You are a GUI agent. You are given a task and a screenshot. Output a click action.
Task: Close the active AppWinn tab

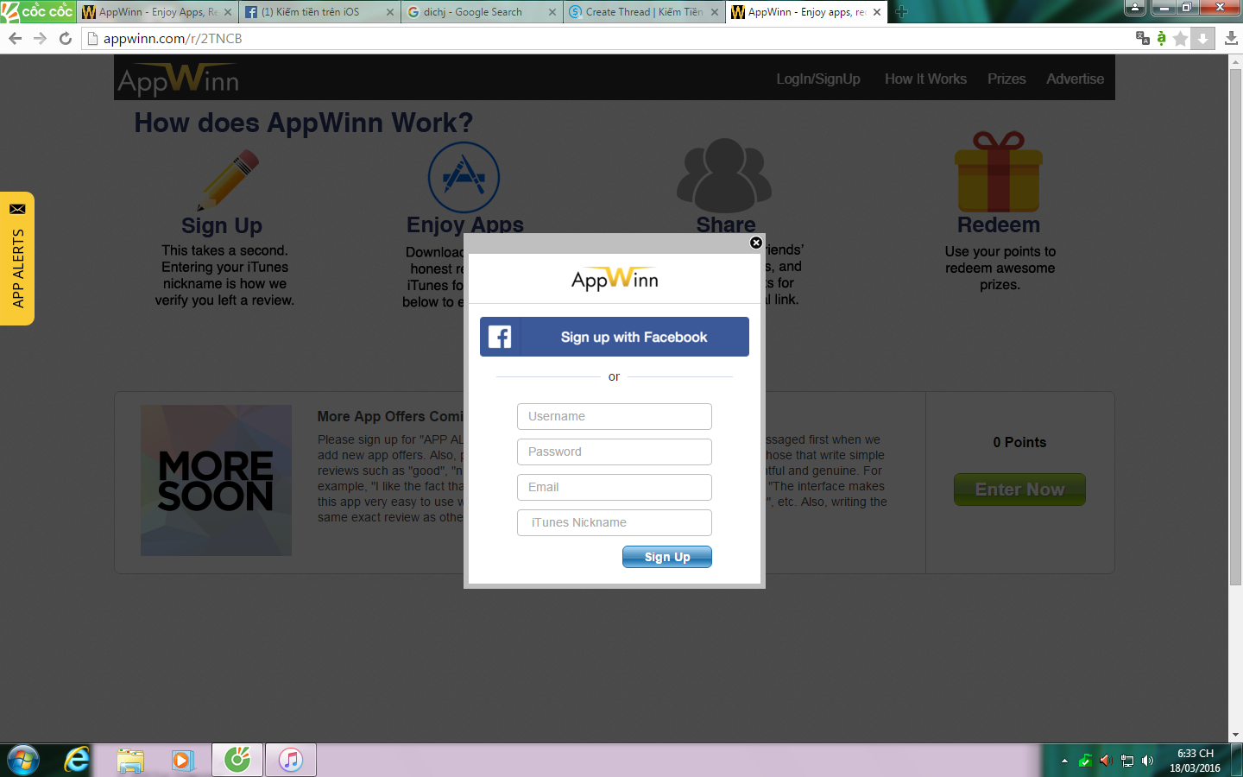tap(877, 12)
